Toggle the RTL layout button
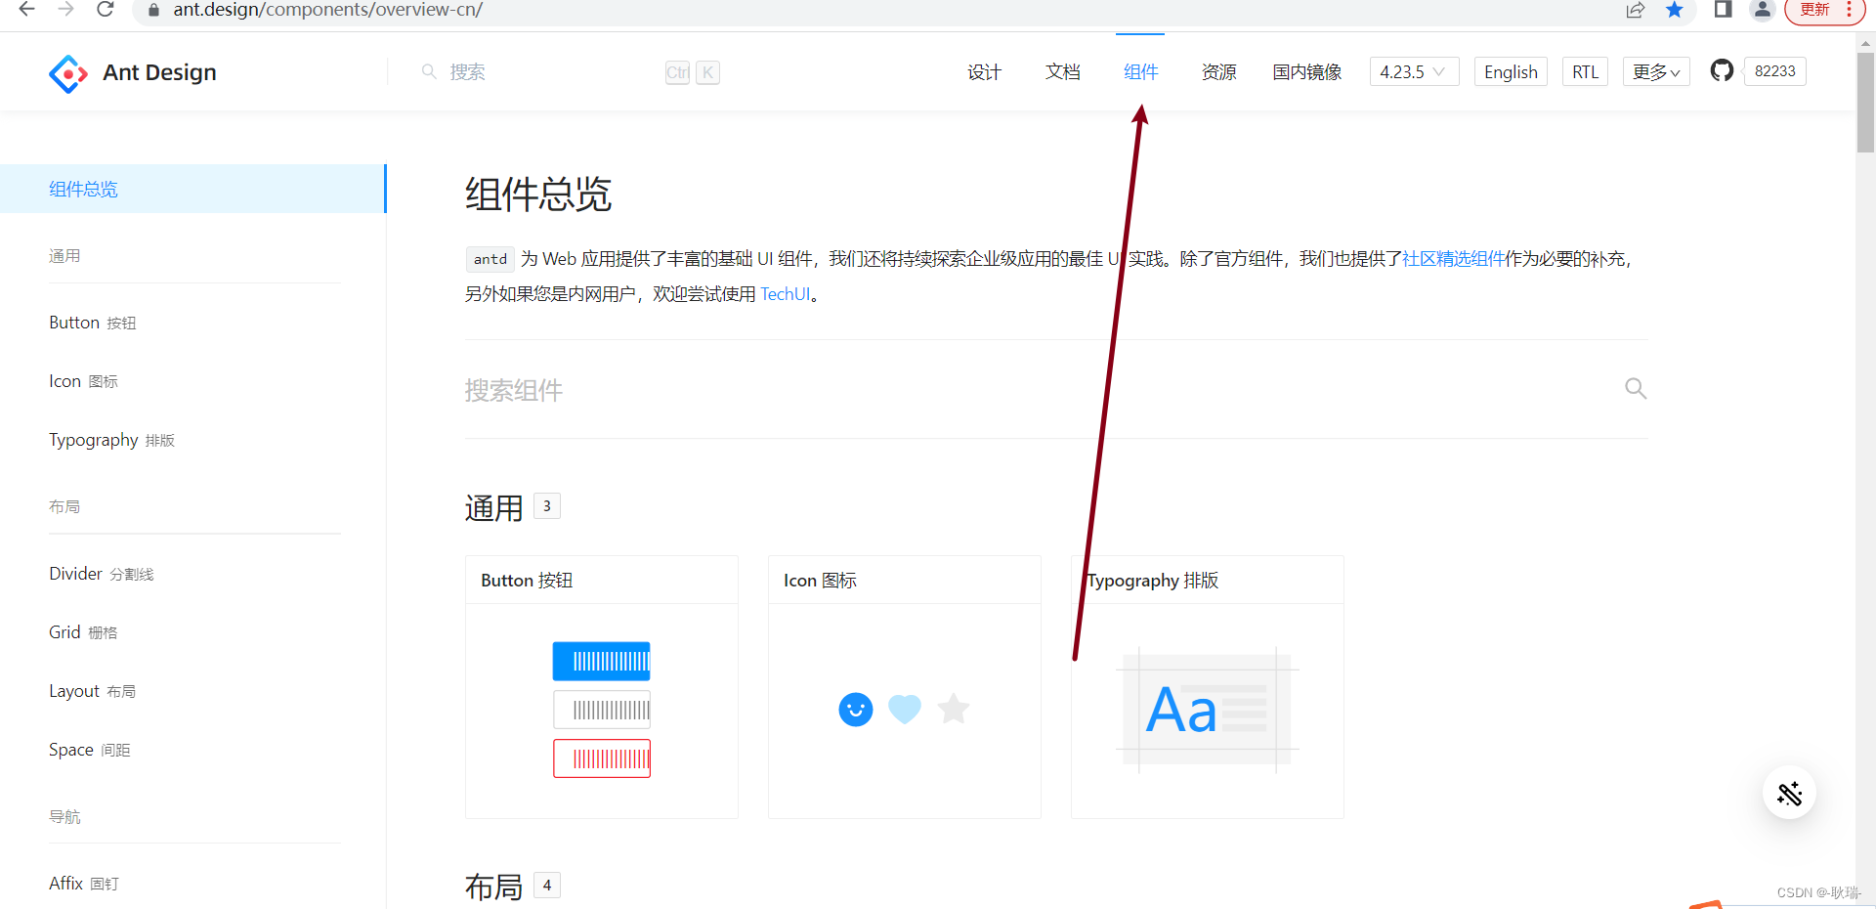Screen dimensions: 1876x909 [x=1585, y=71]
